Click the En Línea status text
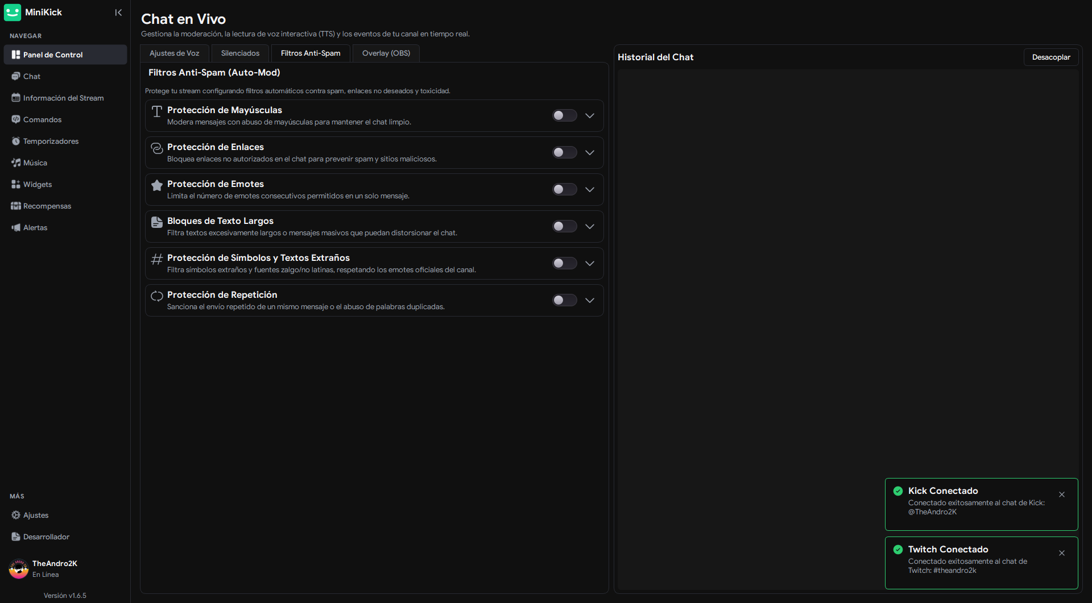Screen dimensions: 1092x603 tap(45, 575)
